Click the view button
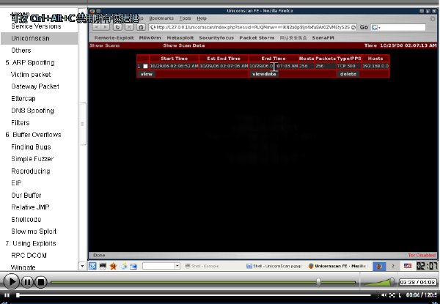Image resolution: width=440 pixels, height=304 pixels. coord(147,74)
